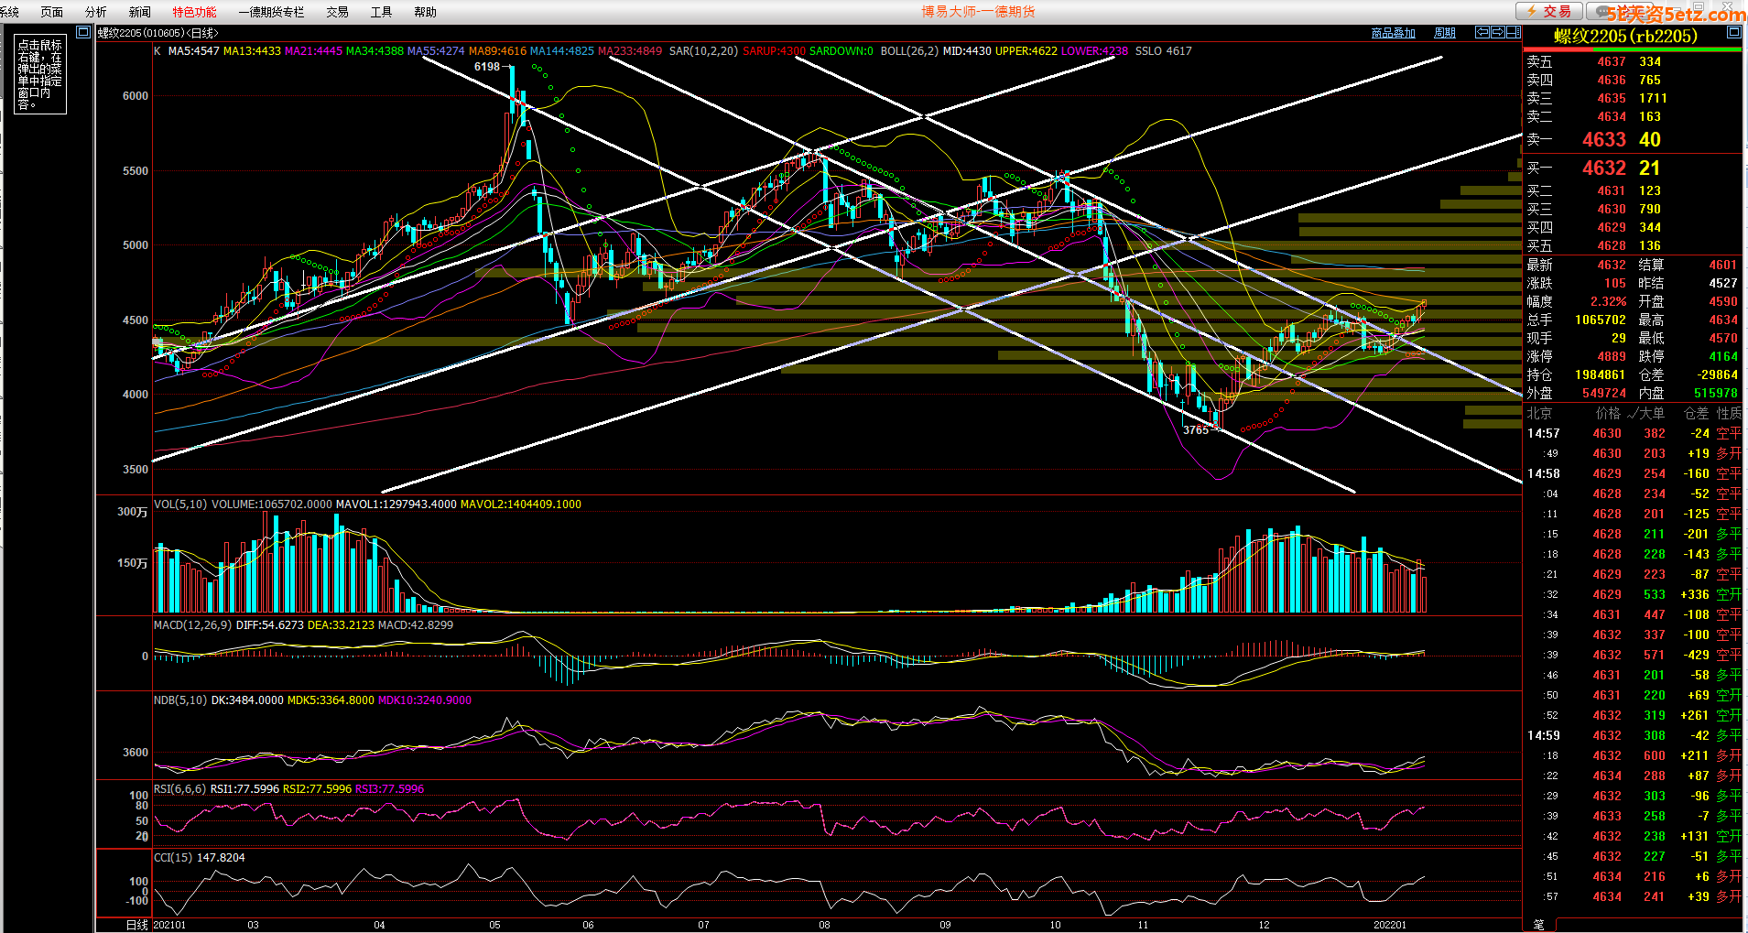1748x933 pixels.
Task: Toggle the 大单 large-order filter header
Action: point(1651,413)
